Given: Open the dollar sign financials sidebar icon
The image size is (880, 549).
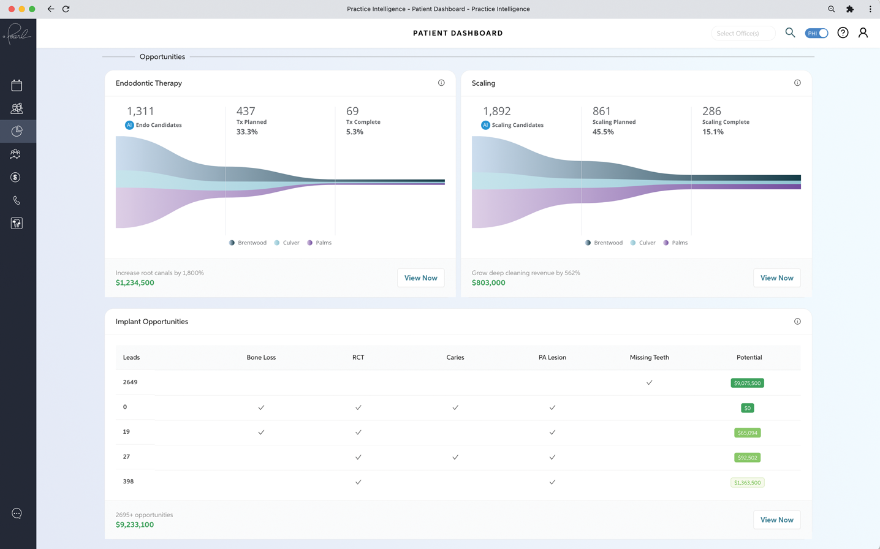Looking at the screenshot, I should (x=16, y=178).
